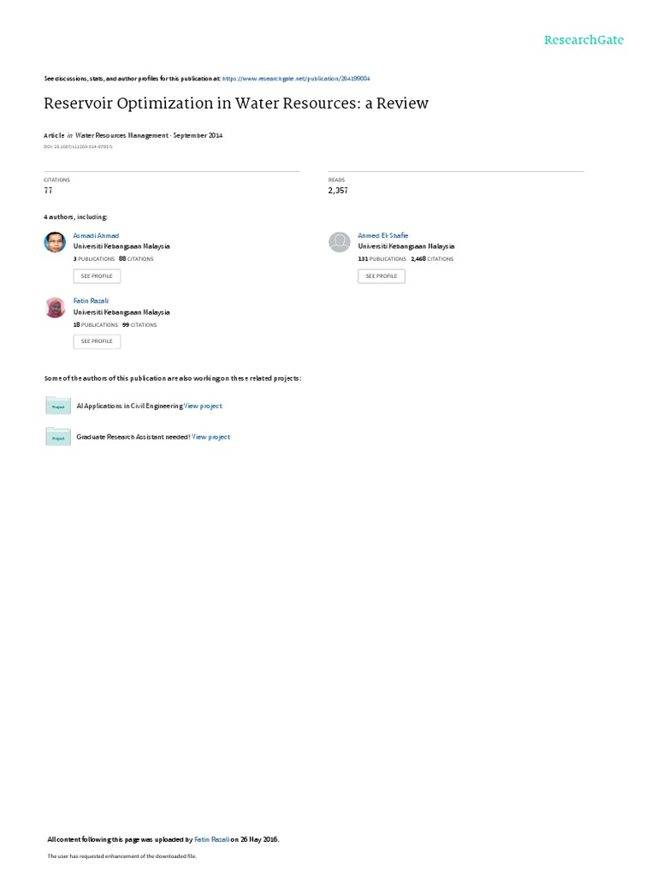Click See Profile under Fatin Razali
Screen dimensions: 657x876
coord(97,341)
